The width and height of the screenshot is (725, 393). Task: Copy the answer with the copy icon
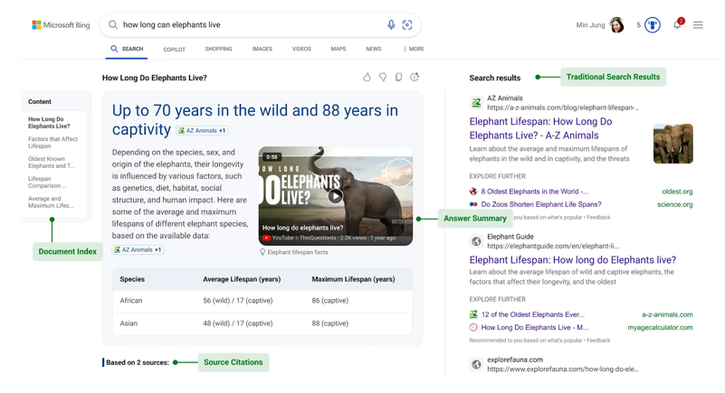[x=398, y=78]
